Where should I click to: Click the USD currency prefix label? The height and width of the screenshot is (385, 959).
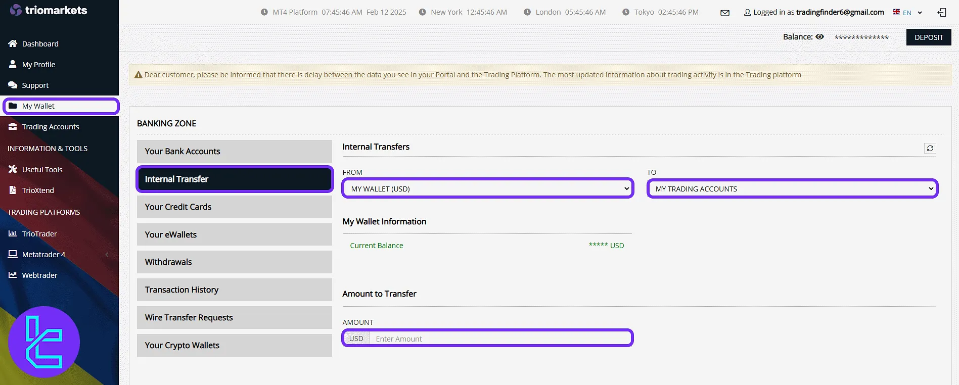(x=356, y=339)
